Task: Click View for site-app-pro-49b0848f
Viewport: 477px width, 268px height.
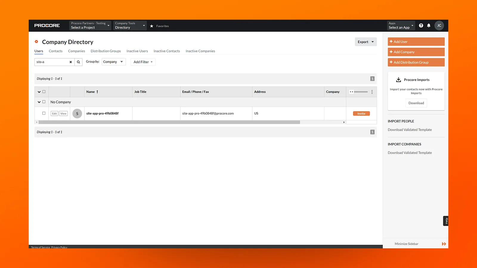Action: pyautogui.click(x=64, y=113)
